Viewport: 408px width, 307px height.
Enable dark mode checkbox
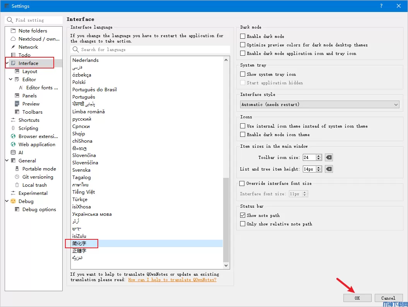pos(243,36)
